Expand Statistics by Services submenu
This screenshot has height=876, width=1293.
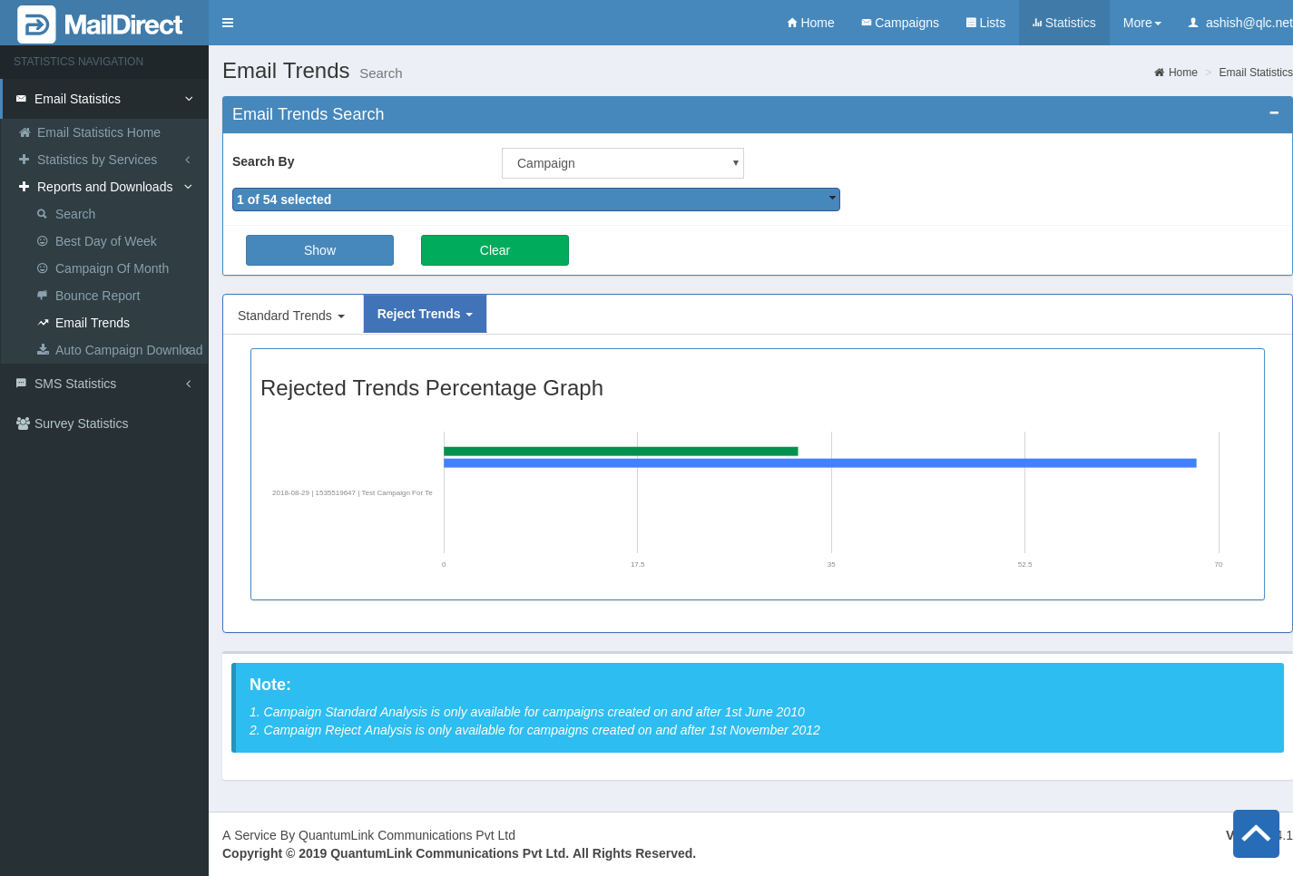tap(97, 160)
